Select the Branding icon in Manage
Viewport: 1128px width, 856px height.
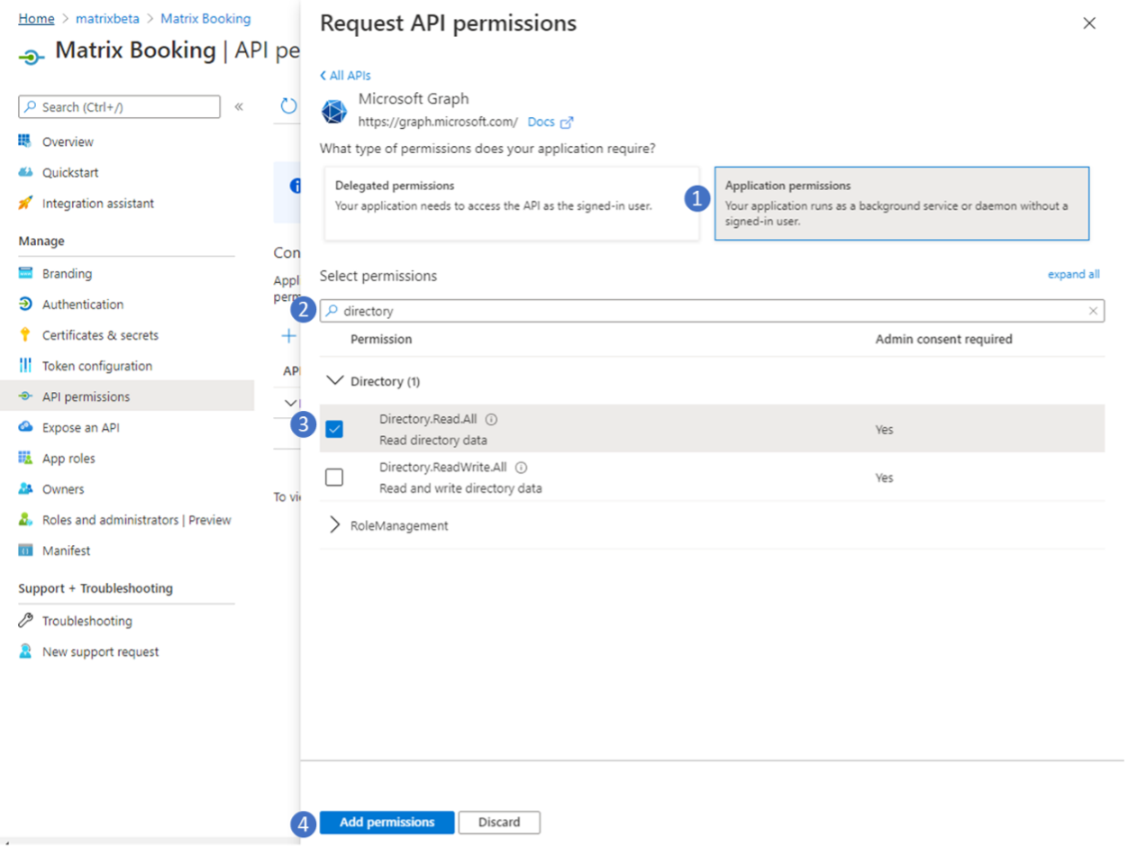pyautogui.click(x=25, y=274)
